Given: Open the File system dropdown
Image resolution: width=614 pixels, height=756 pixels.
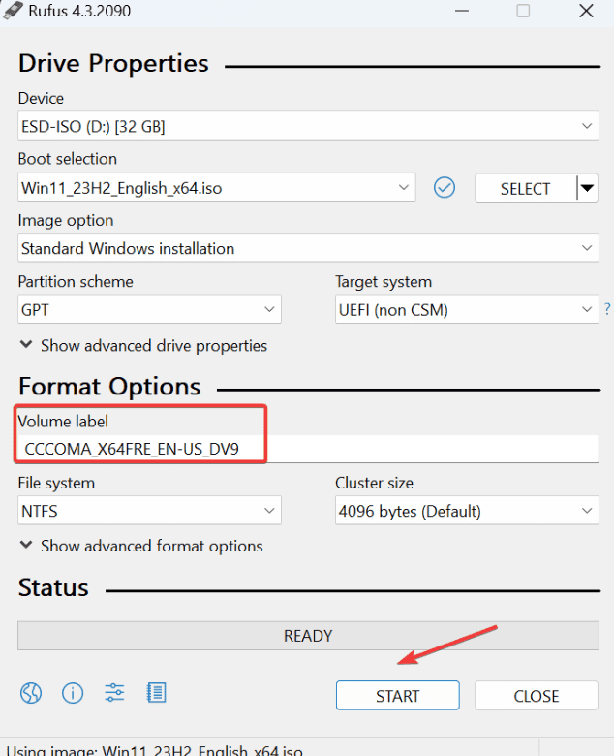Looking at the screenshot, I should point(149,511).
